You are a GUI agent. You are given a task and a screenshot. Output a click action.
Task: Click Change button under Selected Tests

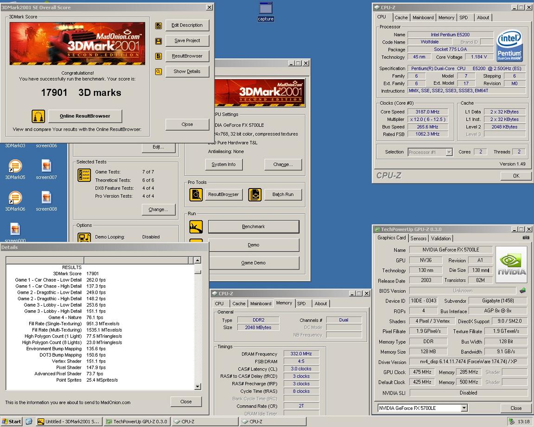pyautogui.click(x=159, y=210)
